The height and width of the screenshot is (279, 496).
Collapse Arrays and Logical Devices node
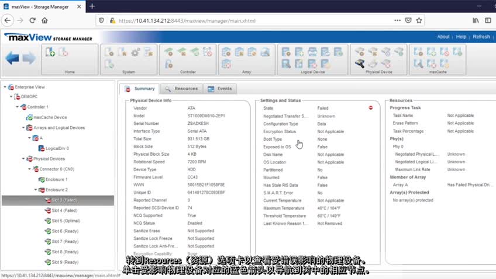(x=23, y=128)
